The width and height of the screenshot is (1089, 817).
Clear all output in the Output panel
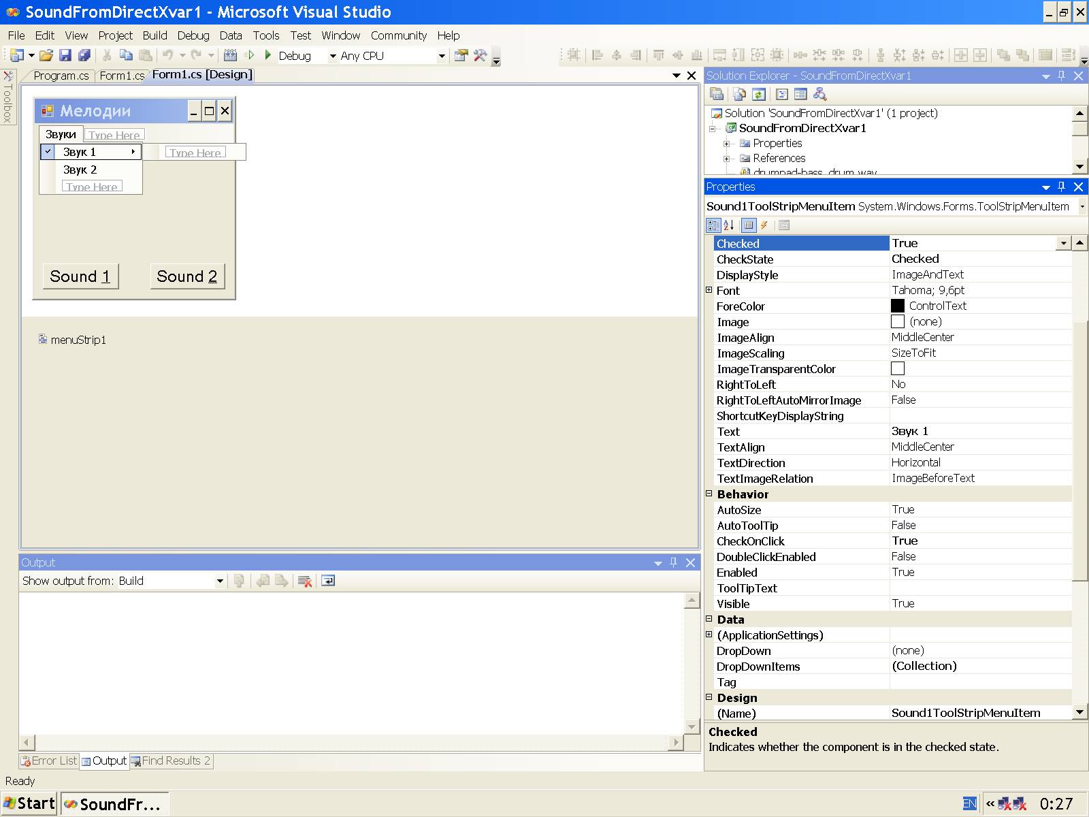click(305, 581)
